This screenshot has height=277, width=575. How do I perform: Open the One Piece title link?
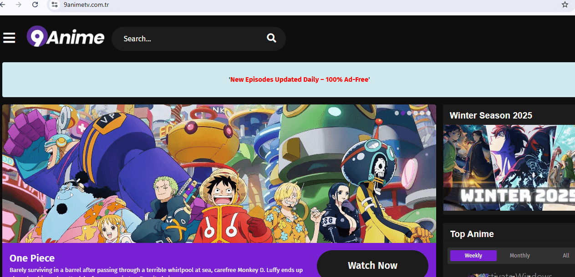(x=32, y=258)
